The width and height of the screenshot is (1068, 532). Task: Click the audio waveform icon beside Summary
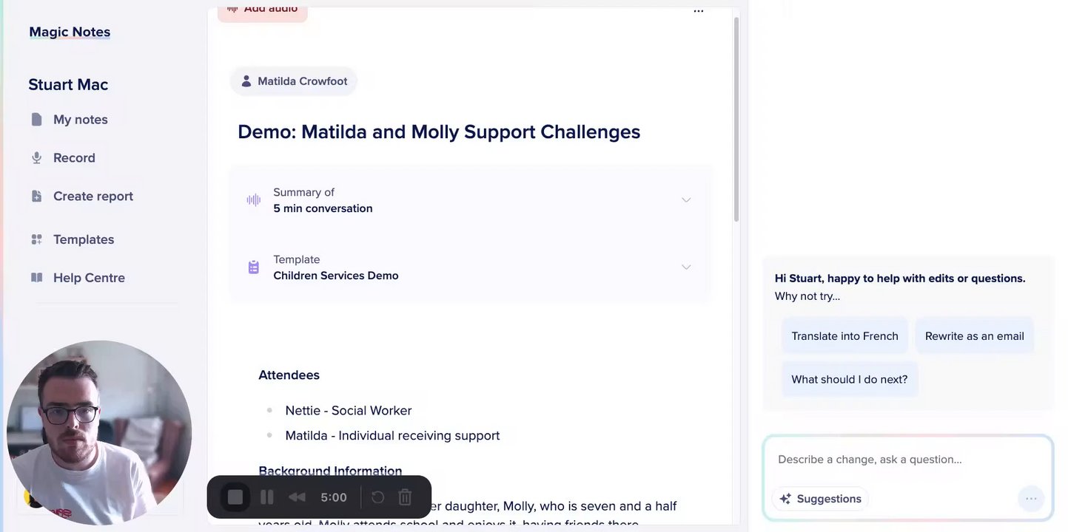(x=254, y=200)
